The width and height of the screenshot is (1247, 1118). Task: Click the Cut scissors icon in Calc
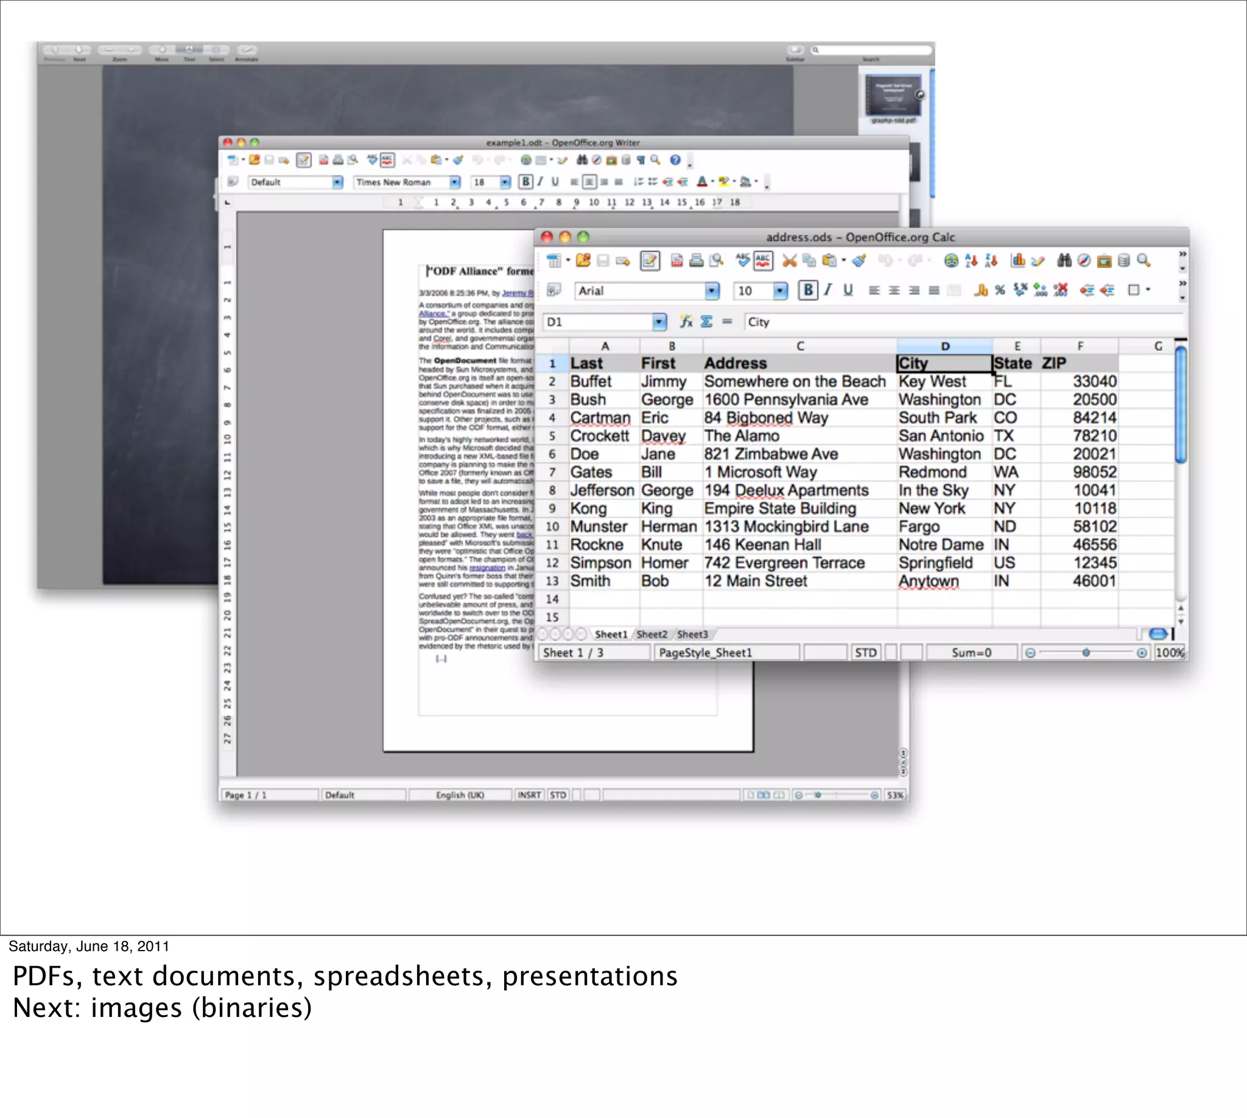789,261
